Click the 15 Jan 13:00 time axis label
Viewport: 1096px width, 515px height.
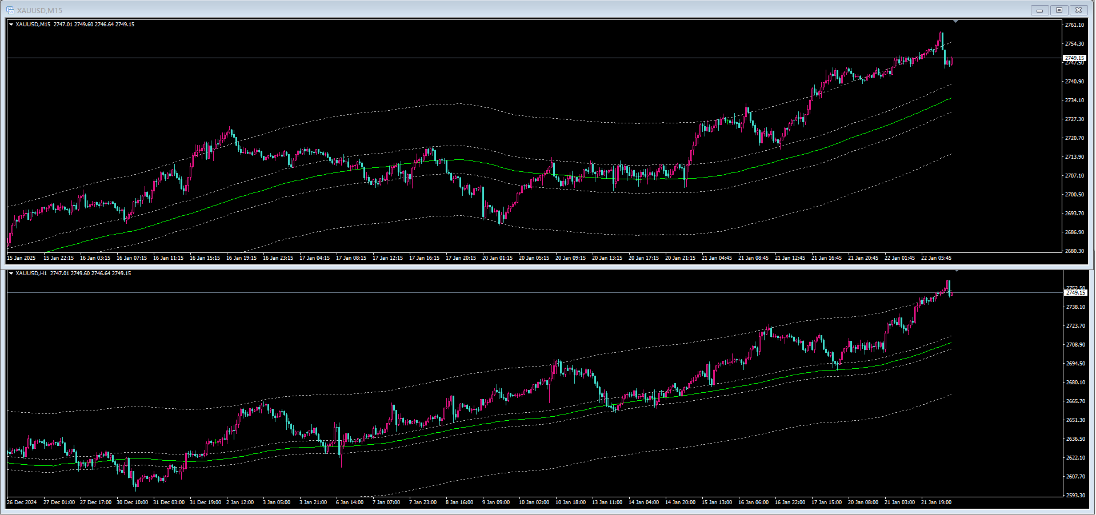tap(717, 502)
